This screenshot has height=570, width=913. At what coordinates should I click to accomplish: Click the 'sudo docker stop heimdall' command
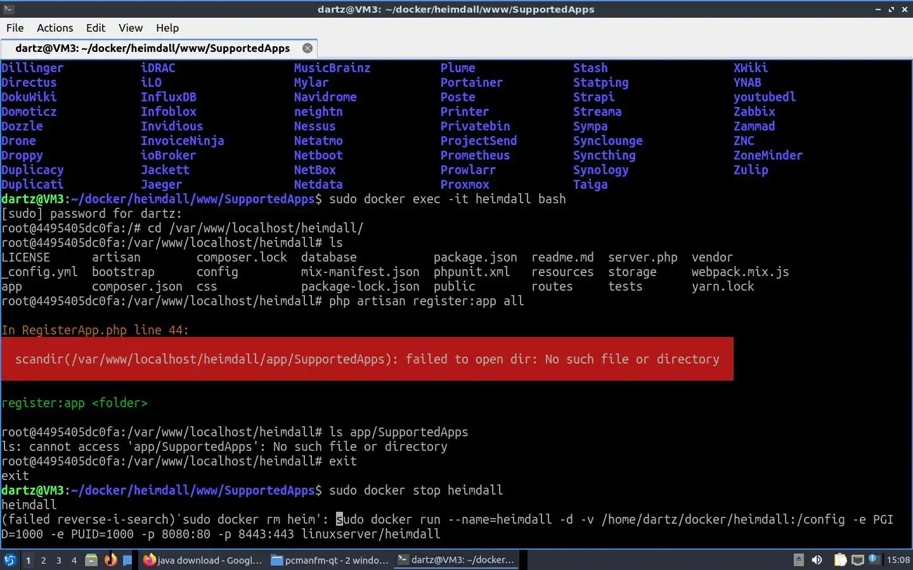tap(416, 490)
